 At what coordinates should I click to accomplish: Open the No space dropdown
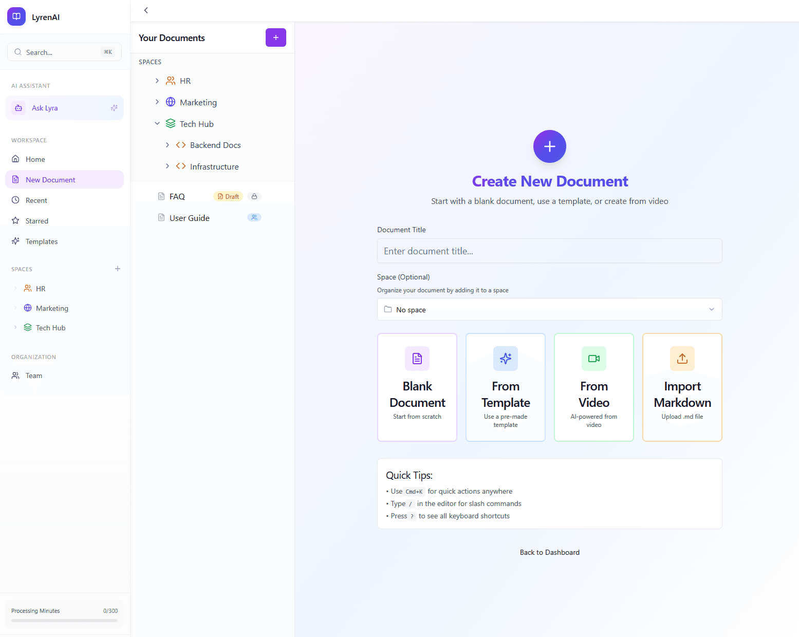[549, 309]
